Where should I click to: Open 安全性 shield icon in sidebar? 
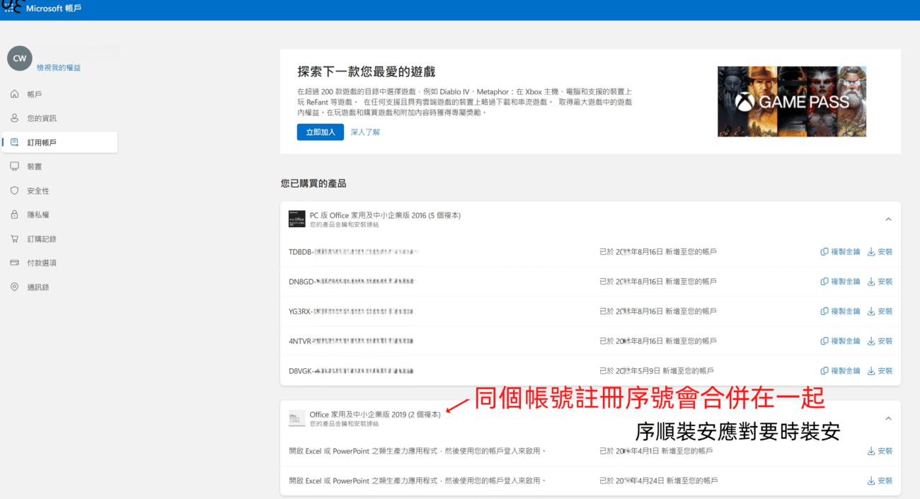coord(14,190)
